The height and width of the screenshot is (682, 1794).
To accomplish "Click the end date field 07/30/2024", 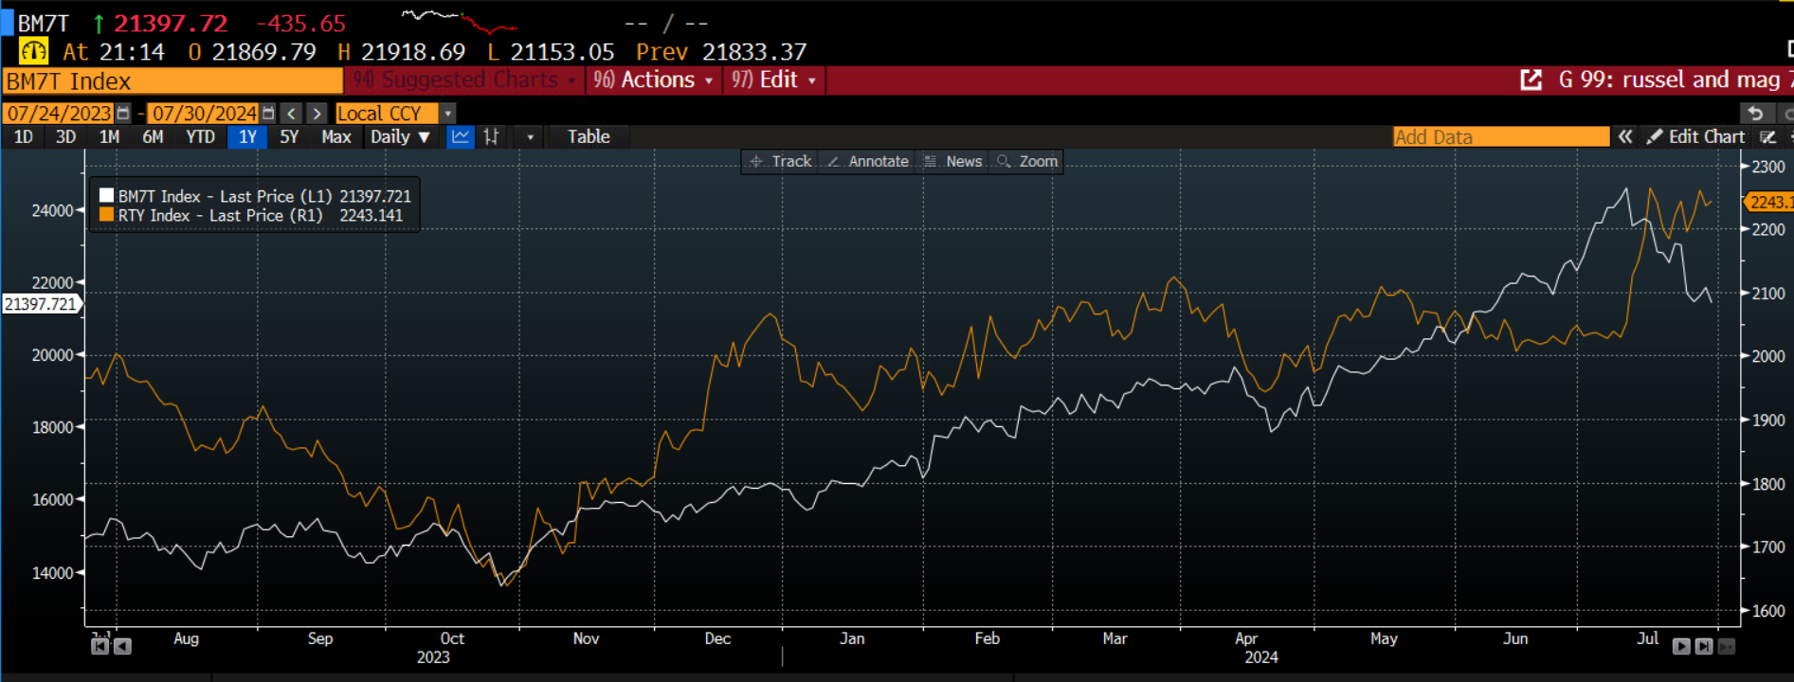I will click(x=205, y=114).
